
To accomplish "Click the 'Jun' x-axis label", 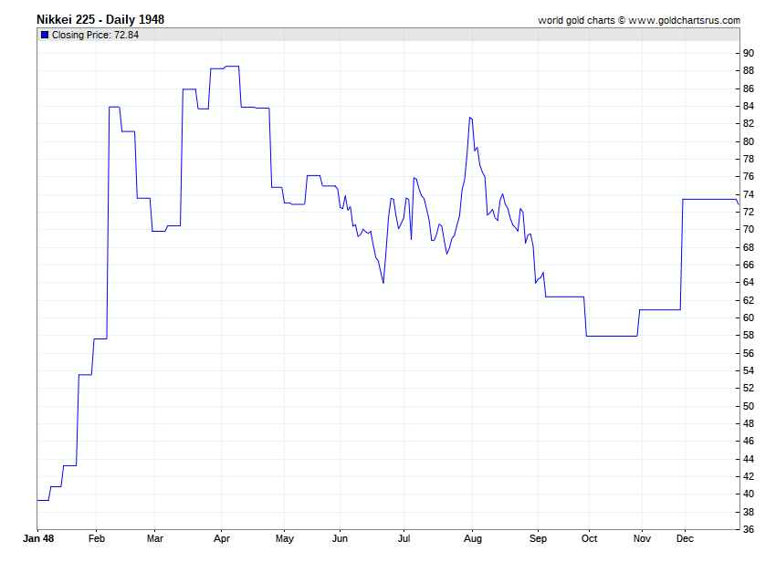I will point(340,538).
